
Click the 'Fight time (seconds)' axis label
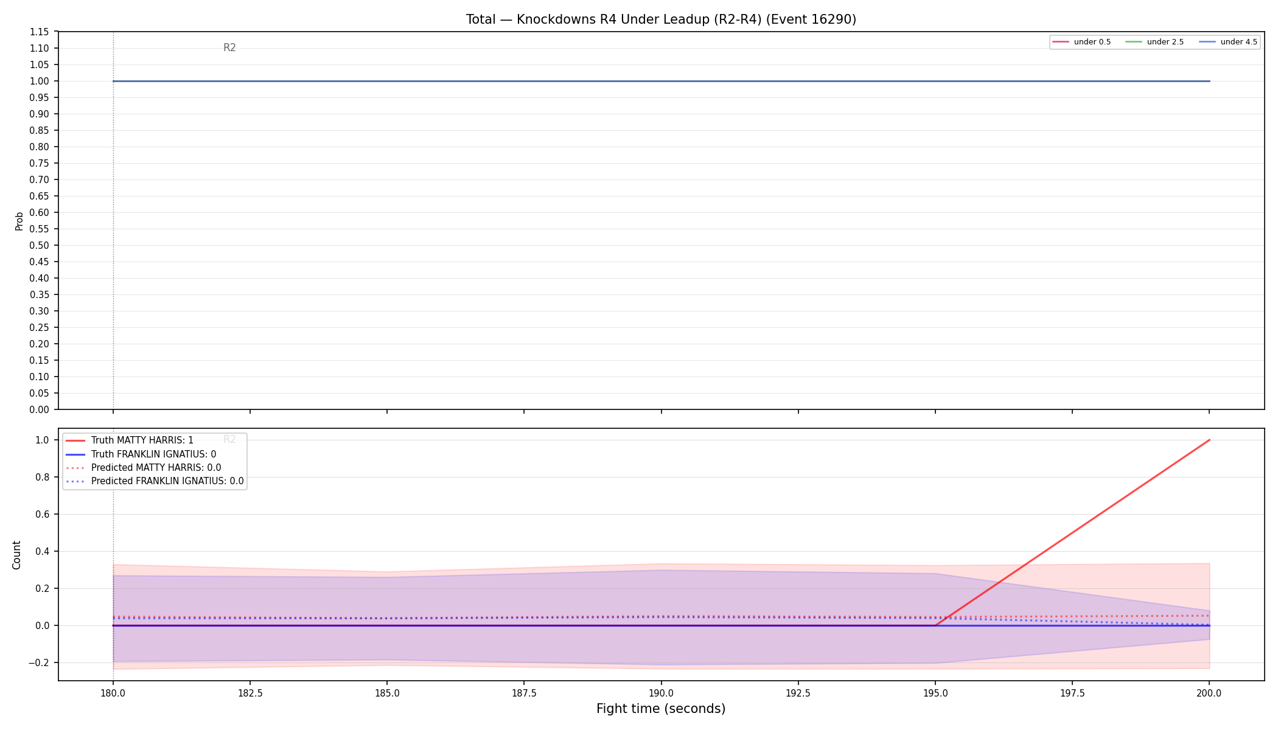tap(661, 709)
